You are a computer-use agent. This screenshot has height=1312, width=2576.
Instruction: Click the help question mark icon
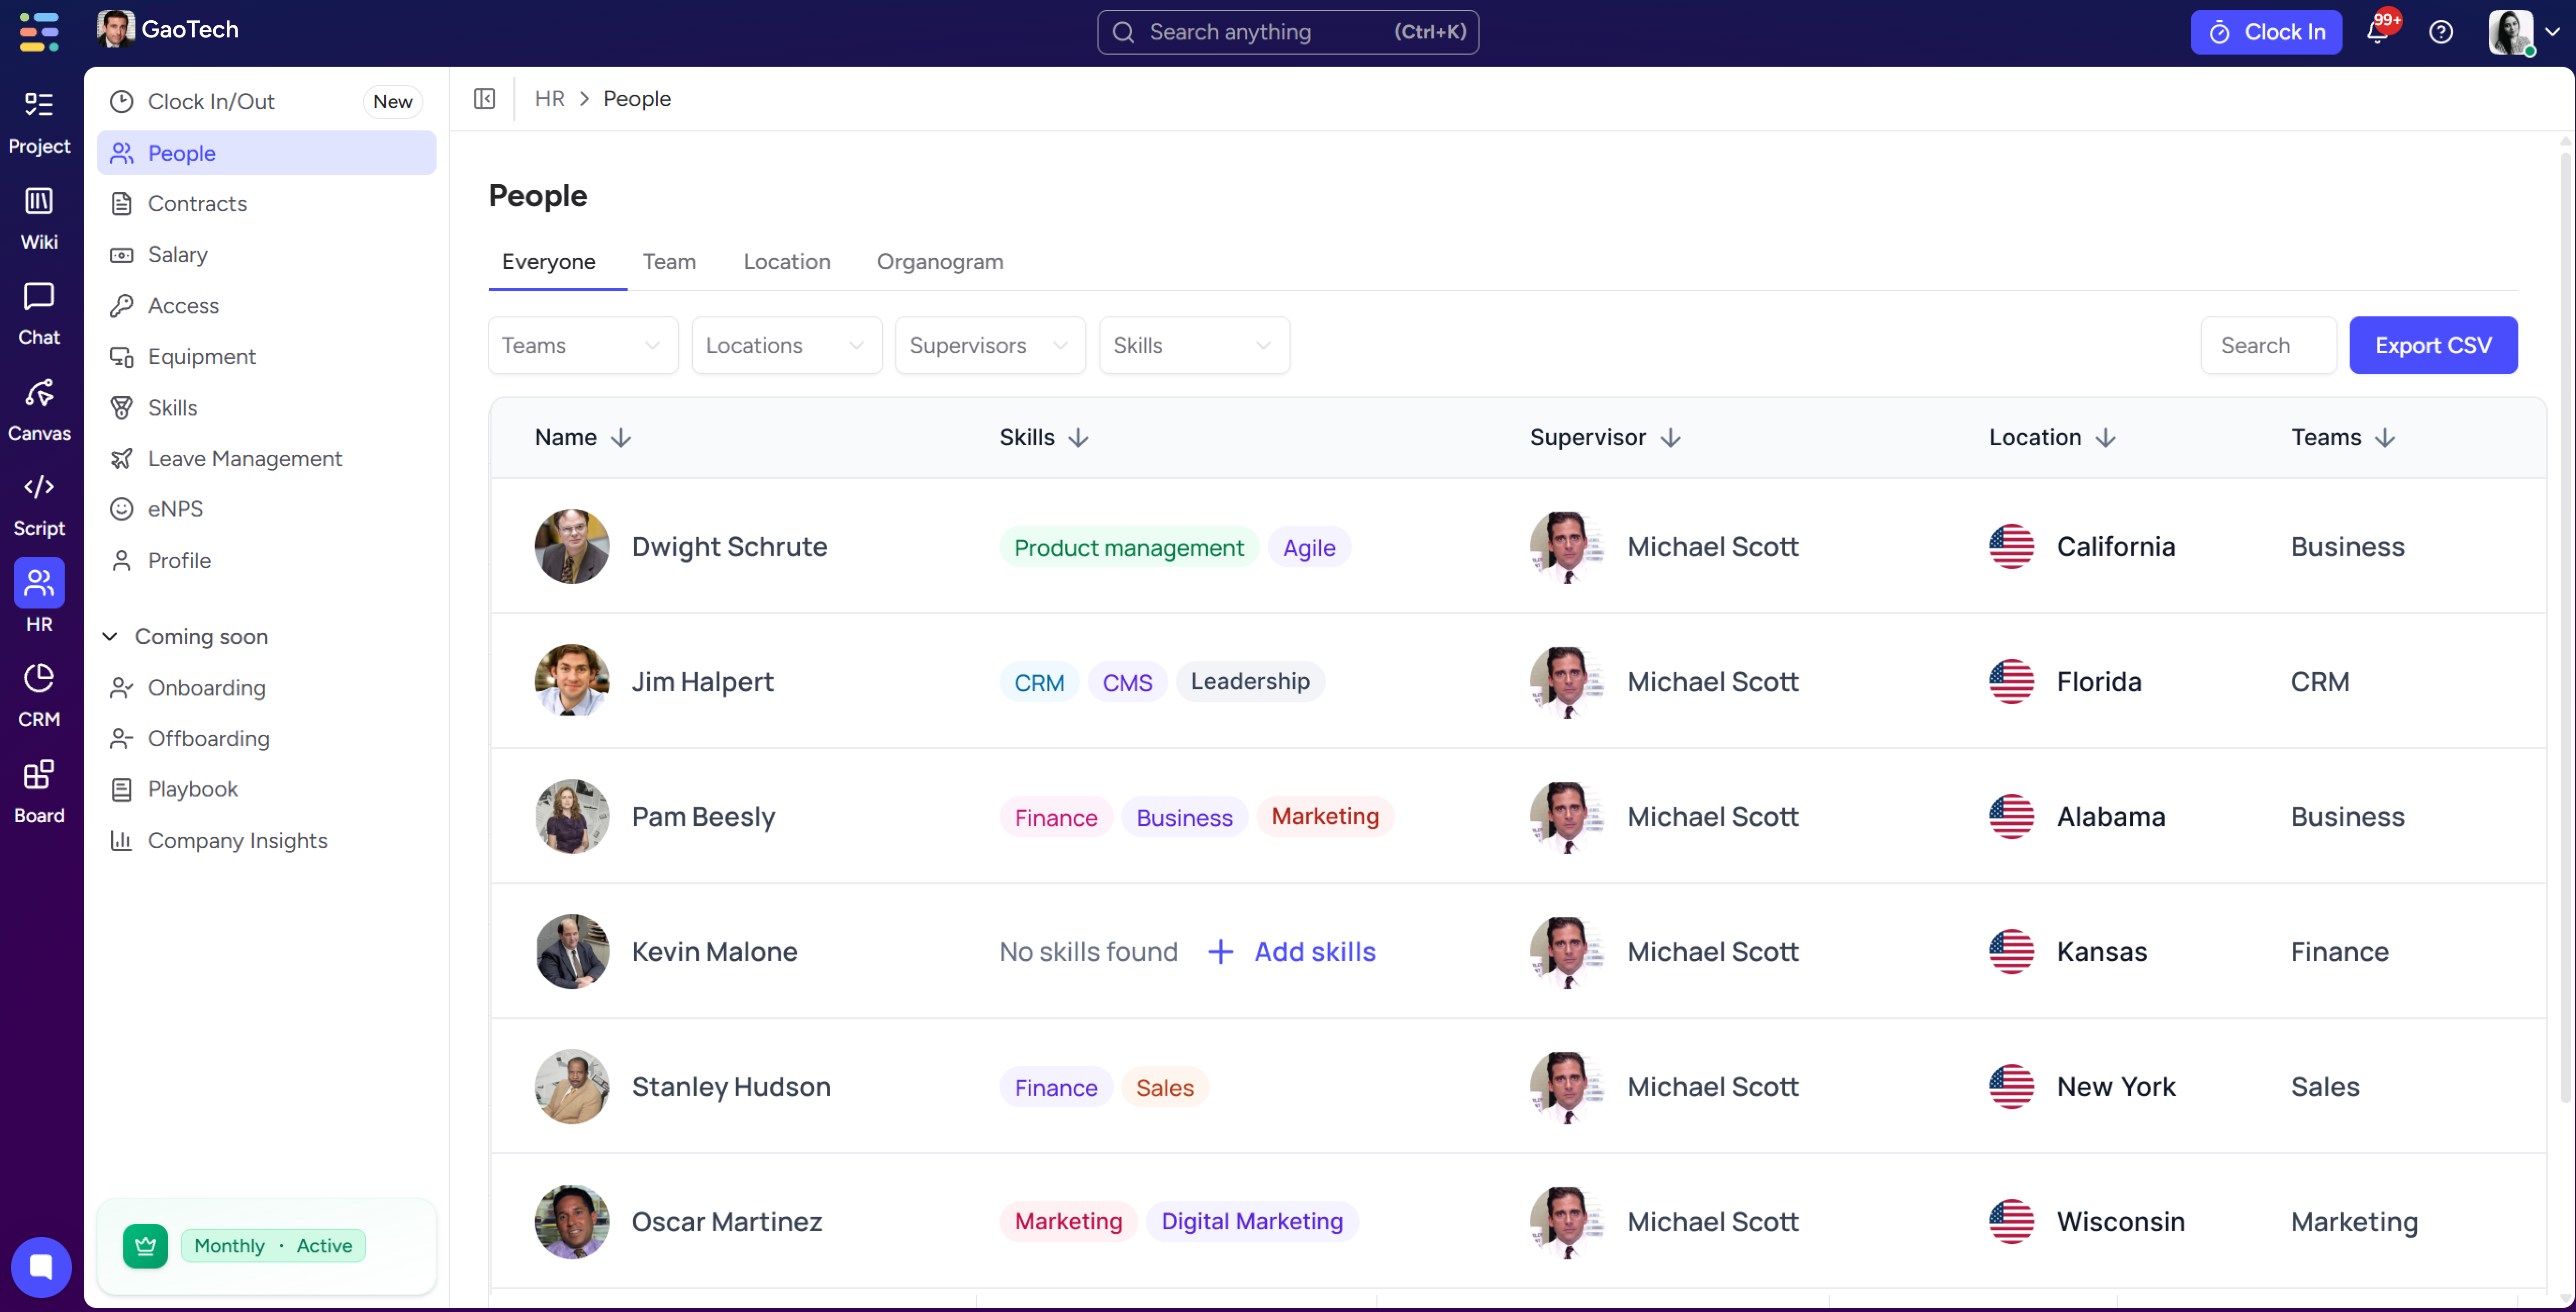tap(2440, 32)
